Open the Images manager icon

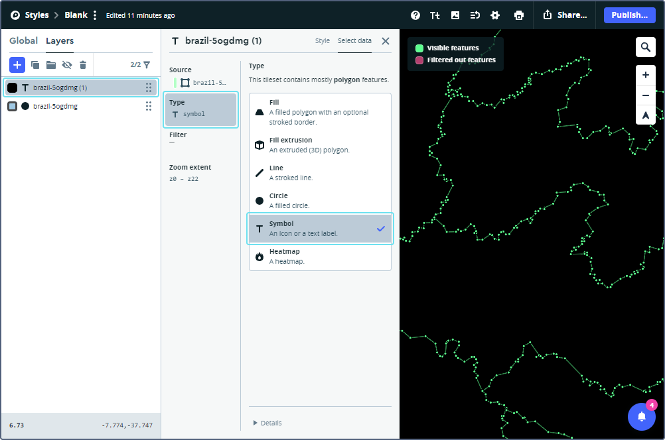[455, 15]
